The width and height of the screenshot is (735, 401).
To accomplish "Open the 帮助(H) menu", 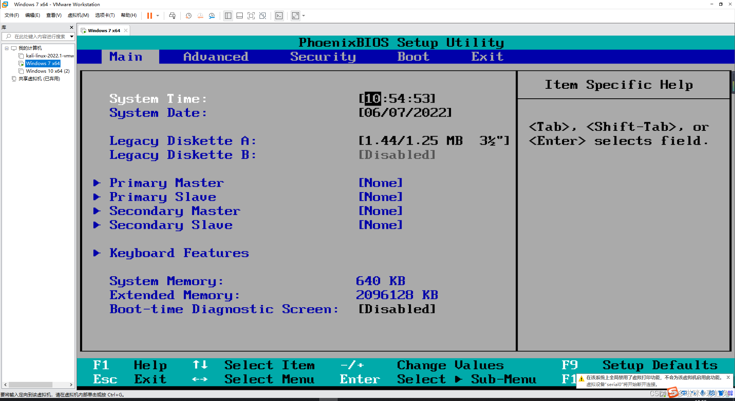I will coord(129,15).
